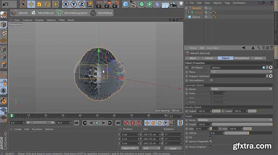
Task: Select the Move tool
Action: coord(32,5)
